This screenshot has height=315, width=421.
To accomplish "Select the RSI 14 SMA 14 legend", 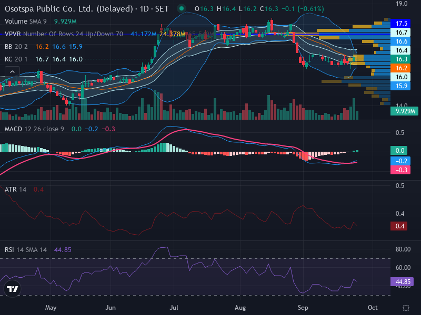I will pyautogui.click(x=25, y=250).
